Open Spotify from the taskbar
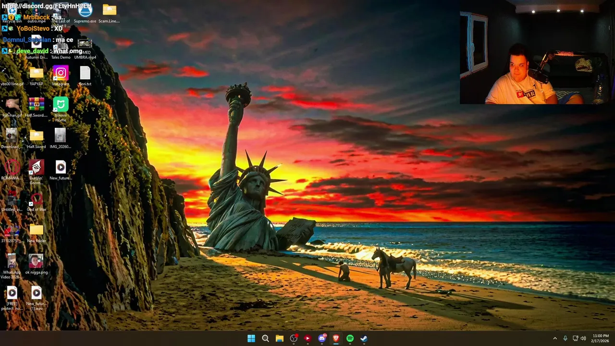This screenshot has height=346, width=615. [x=350, y=338]
